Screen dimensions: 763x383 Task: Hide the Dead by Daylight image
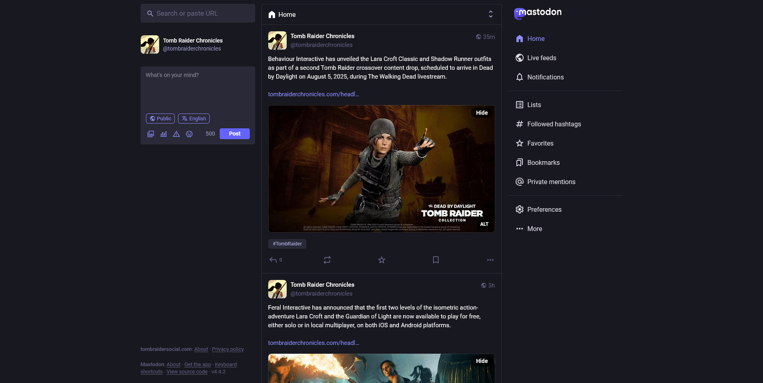pos(482,113)
